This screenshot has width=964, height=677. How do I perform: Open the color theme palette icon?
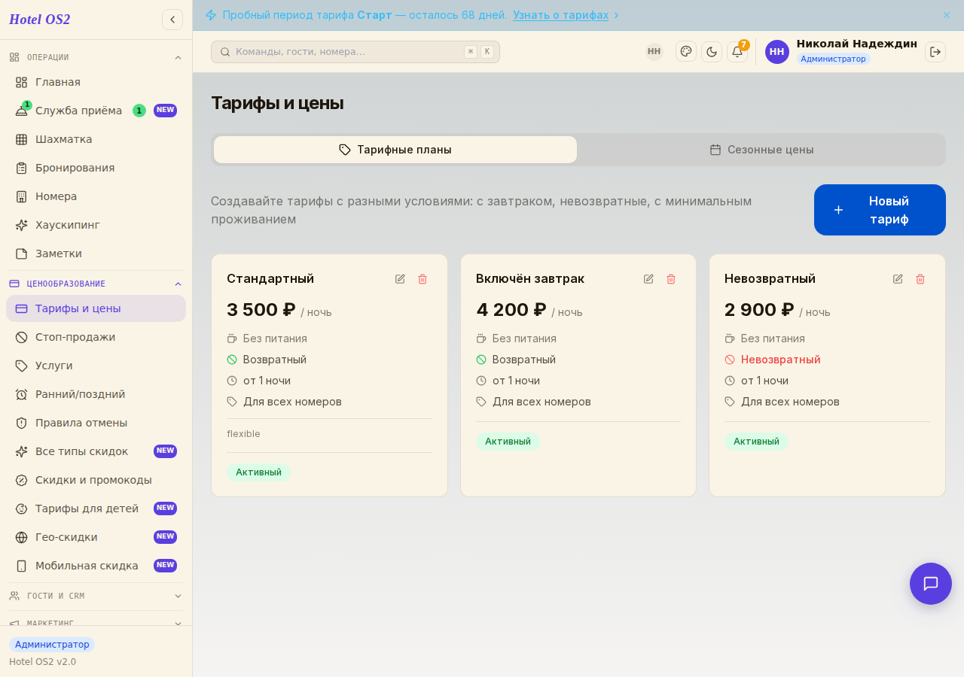[686, 52]
